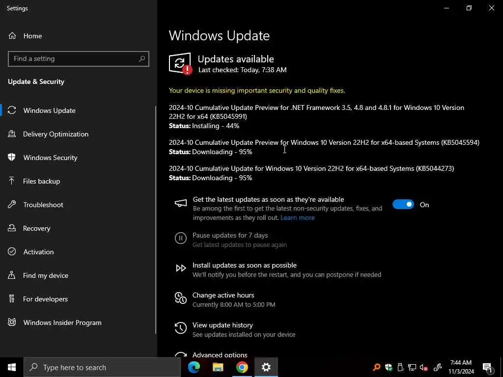
Task: Open View update history
Action: coord(223,325)
